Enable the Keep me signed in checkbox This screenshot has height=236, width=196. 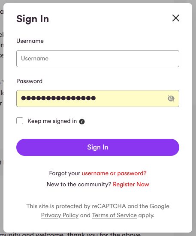(20, 121)
